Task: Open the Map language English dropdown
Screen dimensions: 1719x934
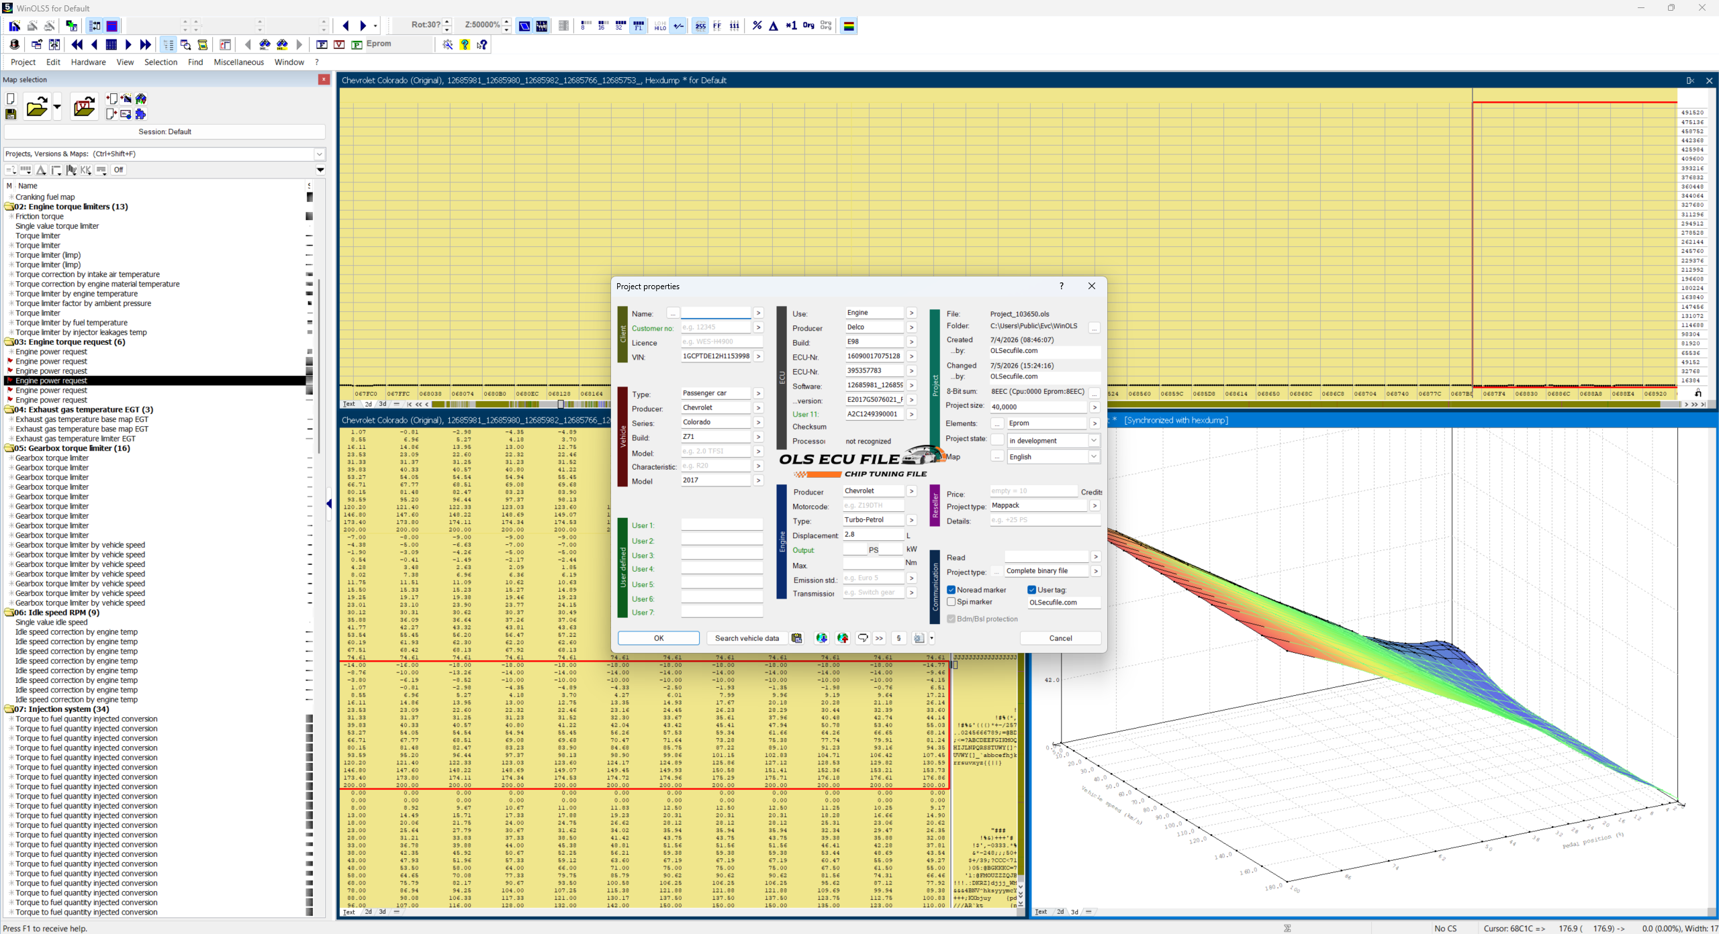Action: 1093,456
